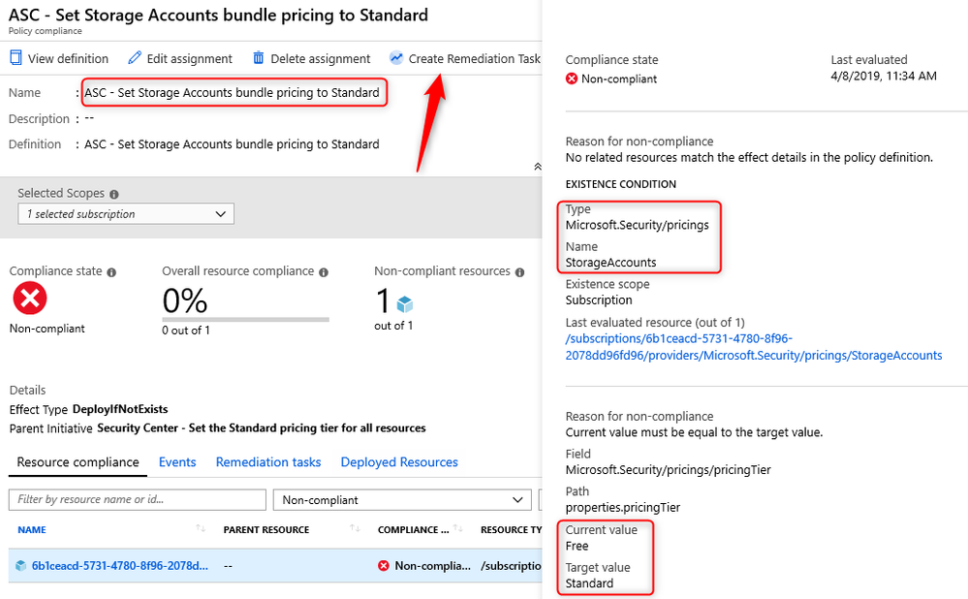Click the Delete assignment trash icon
968x599 pixels.
click(x=258, y=58)
